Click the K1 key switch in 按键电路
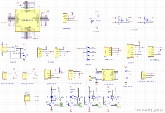 [x=88, y=48]
